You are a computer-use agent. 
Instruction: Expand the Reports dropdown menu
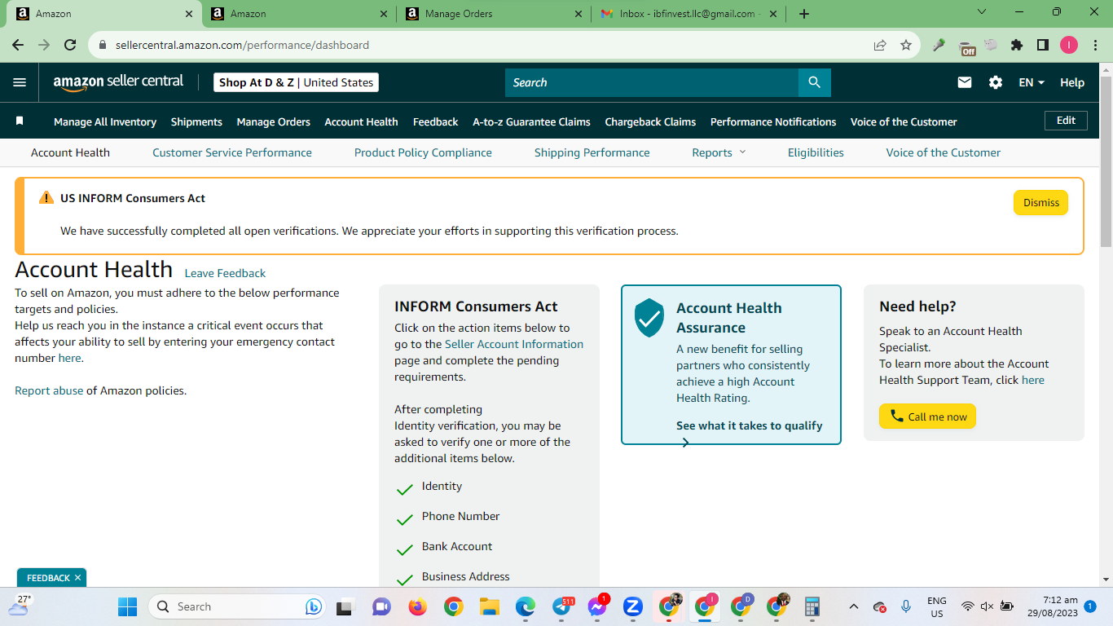click(x=719, y=152)
